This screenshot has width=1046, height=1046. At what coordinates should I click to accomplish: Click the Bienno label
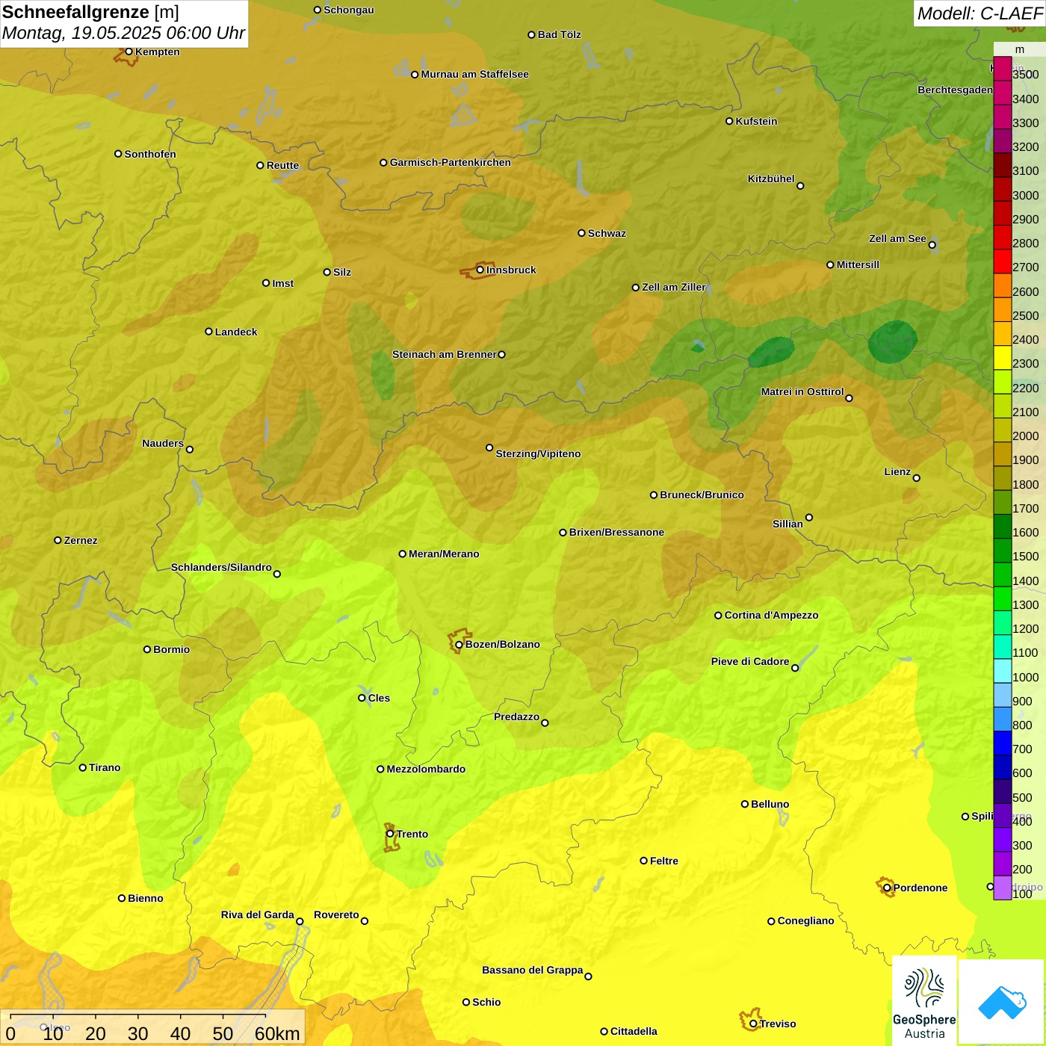[145, 898]
